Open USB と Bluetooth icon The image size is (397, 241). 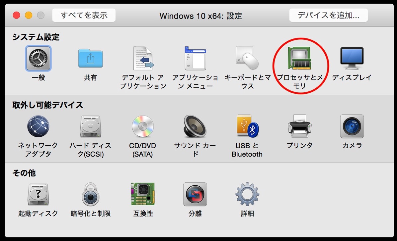pos(247,126)
